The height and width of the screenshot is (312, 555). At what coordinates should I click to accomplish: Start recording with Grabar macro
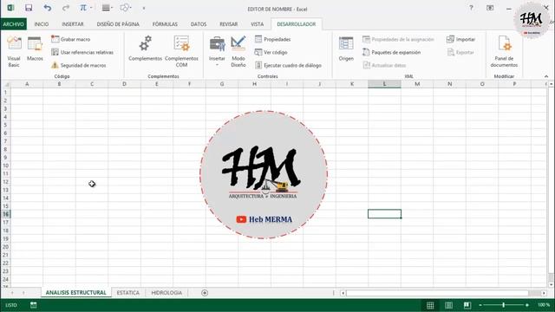70,39
